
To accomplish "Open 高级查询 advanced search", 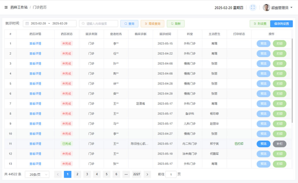I will tap(152, 24).
